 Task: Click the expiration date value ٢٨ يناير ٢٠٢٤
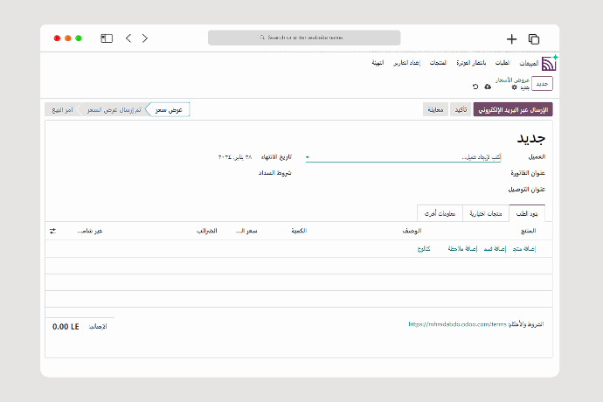coord(235,157)
